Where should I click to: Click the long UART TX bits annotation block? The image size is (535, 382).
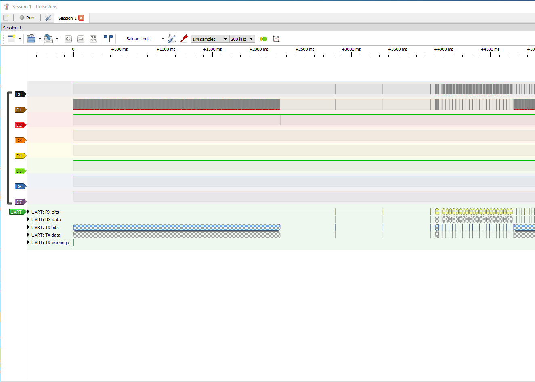coord(177,227)
